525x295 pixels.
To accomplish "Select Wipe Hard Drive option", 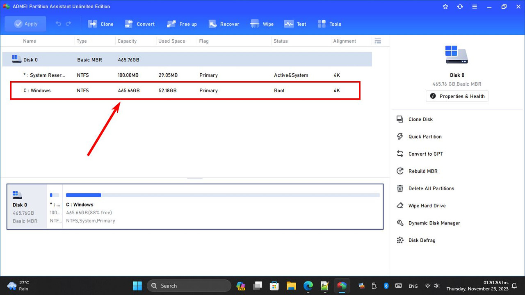I will (x=427, y=206).
